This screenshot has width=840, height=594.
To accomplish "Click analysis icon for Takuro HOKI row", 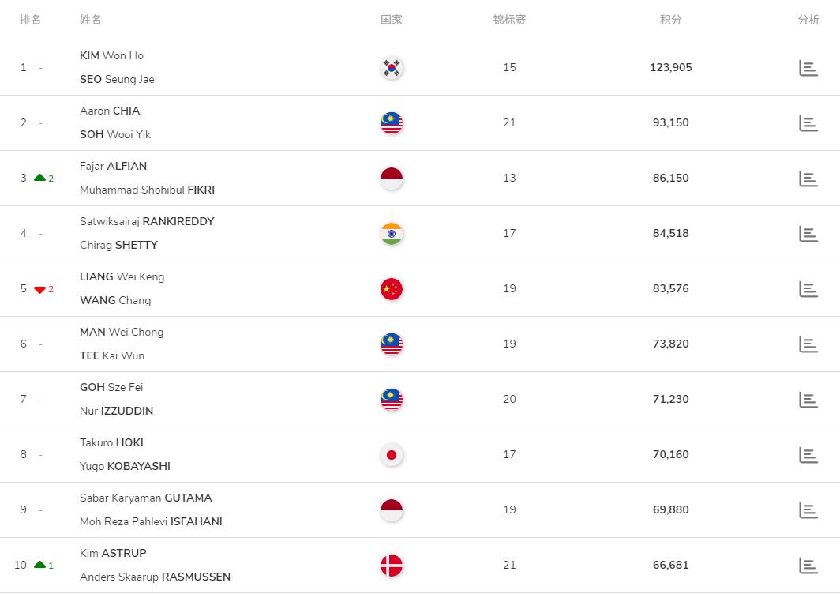I will click(808, 455).
